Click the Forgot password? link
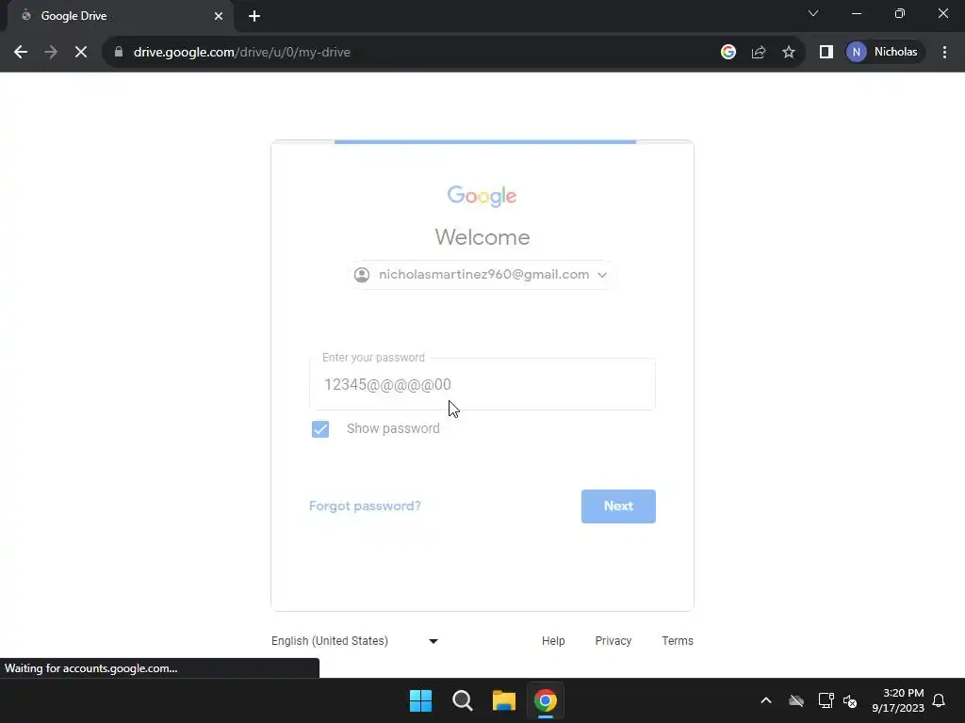Screen dimensions: 965x723 [365, 506]
